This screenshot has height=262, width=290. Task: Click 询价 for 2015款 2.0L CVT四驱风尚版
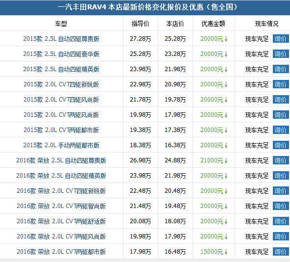(281, 100)
